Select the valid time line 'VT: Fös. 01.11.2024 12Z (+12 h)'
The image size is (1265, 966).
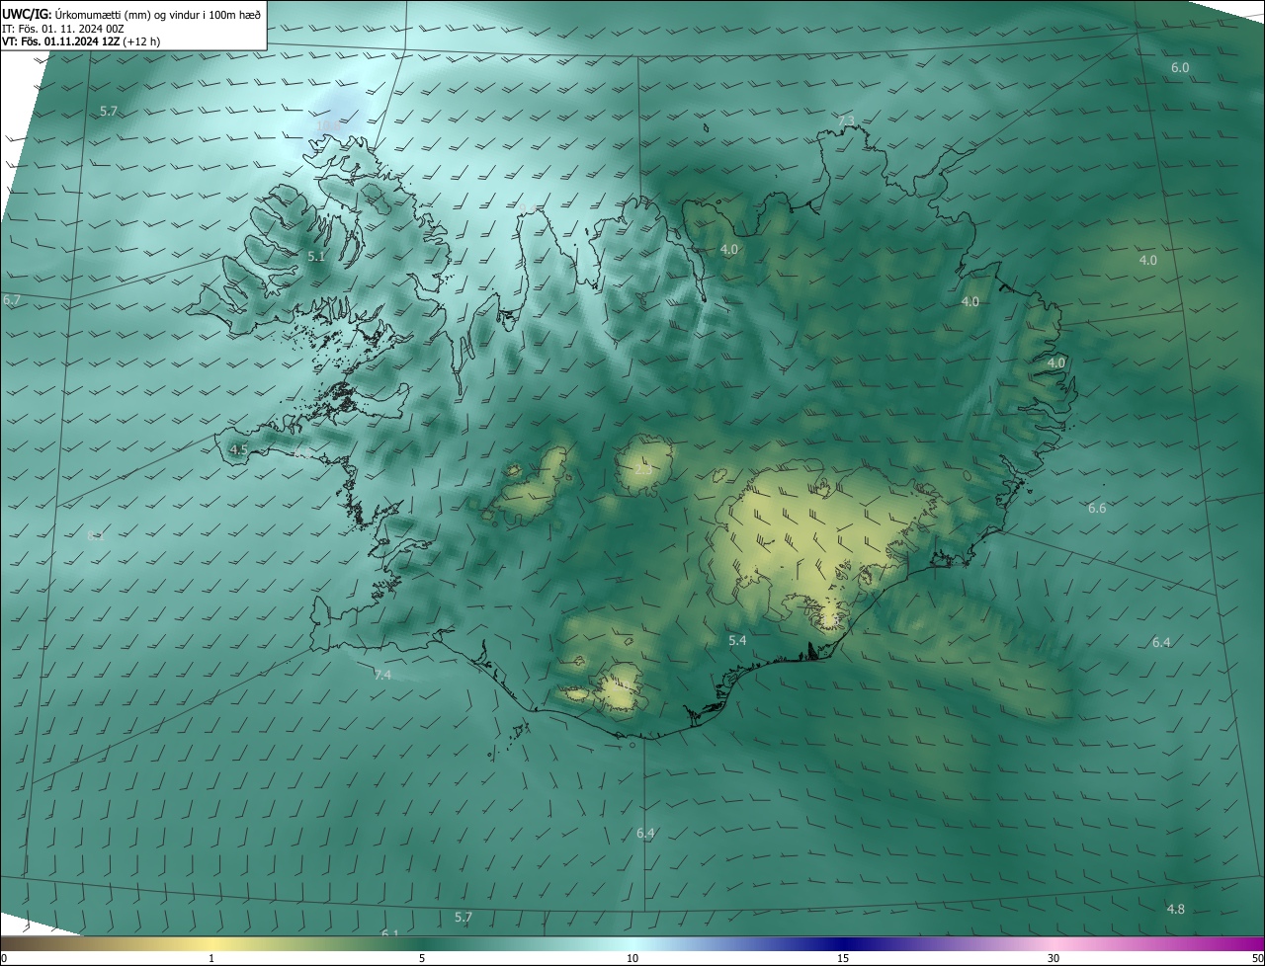[x=81, y=41]
